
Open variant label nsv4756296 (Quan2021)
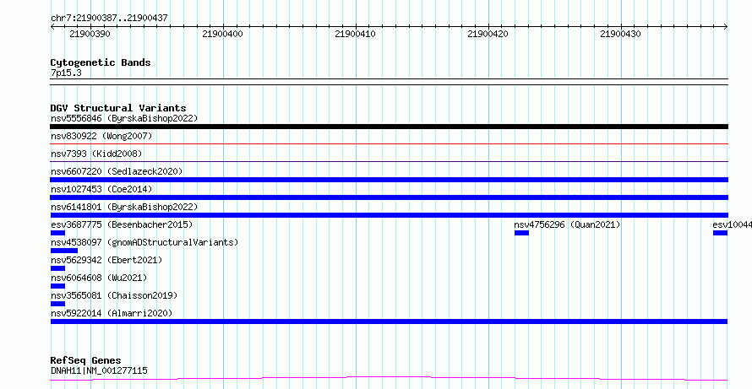pos(567,224)
